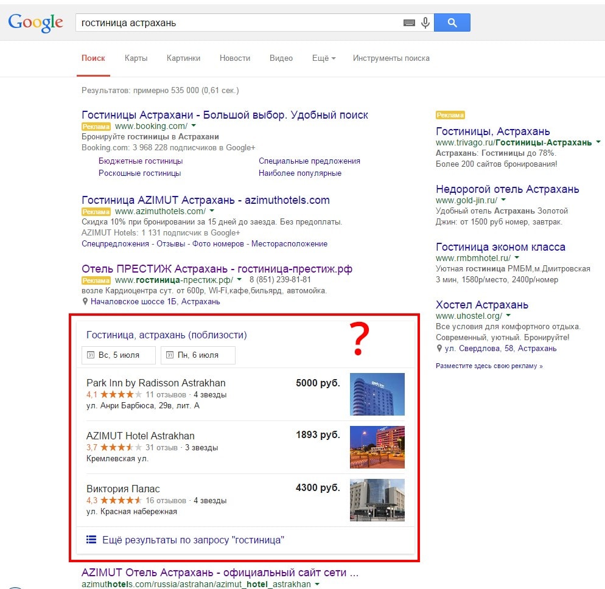Click the list icon for more гостиница results
Viewport: 605px width, 589px height.
pyautogui.click(x=91, y=539)
